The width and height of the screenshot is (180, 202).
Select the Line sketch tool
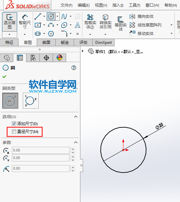pyautogui.click(x=38, y=17)
